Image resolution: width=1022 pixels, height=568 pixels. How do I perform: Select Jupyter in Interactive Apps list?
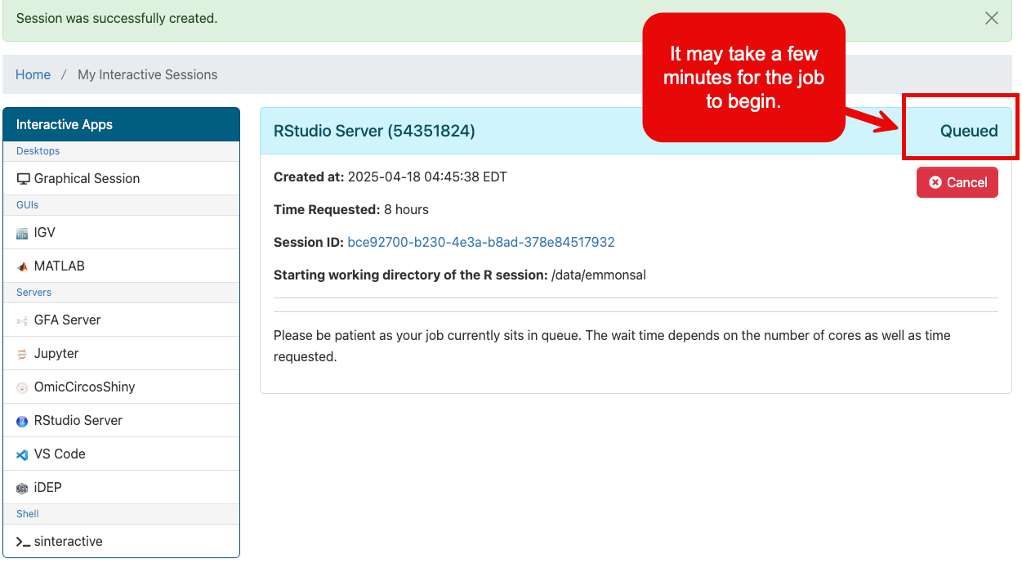[x=56, y=354]
